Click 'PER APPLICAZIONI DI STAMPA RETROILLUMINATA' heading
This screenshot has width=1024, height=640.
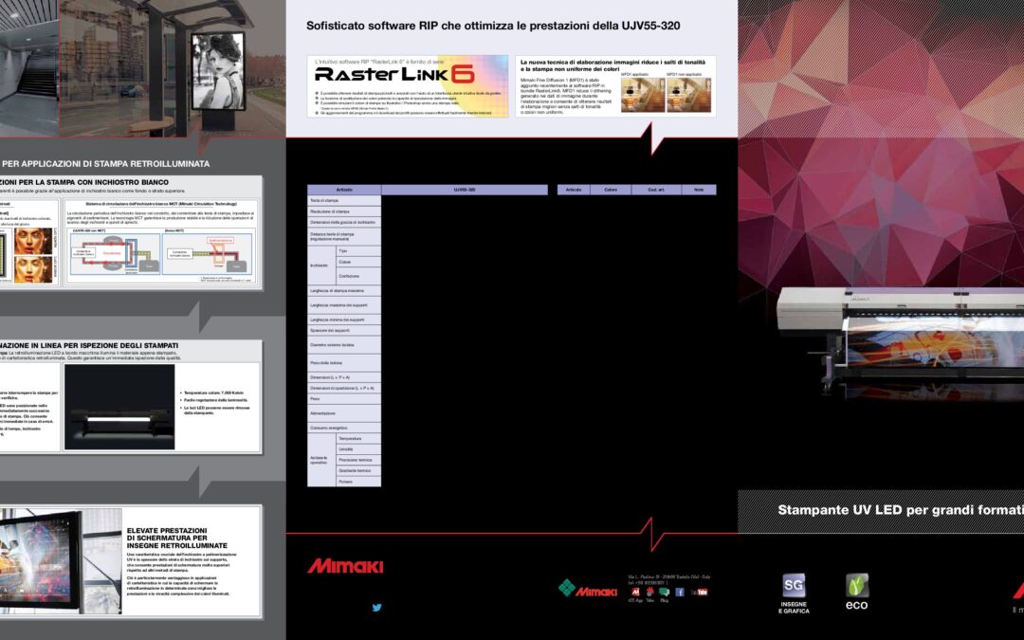tap(106, 164)
